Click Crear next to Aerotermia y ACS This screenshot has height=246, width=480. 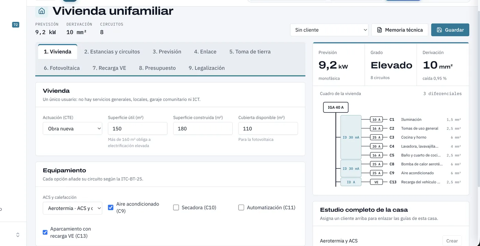[452, 241]
